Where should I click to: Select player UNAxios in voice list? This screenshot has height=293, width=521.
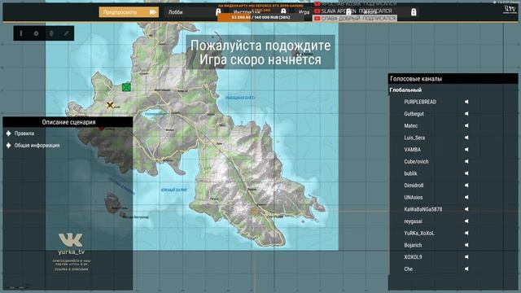point(414,197)
